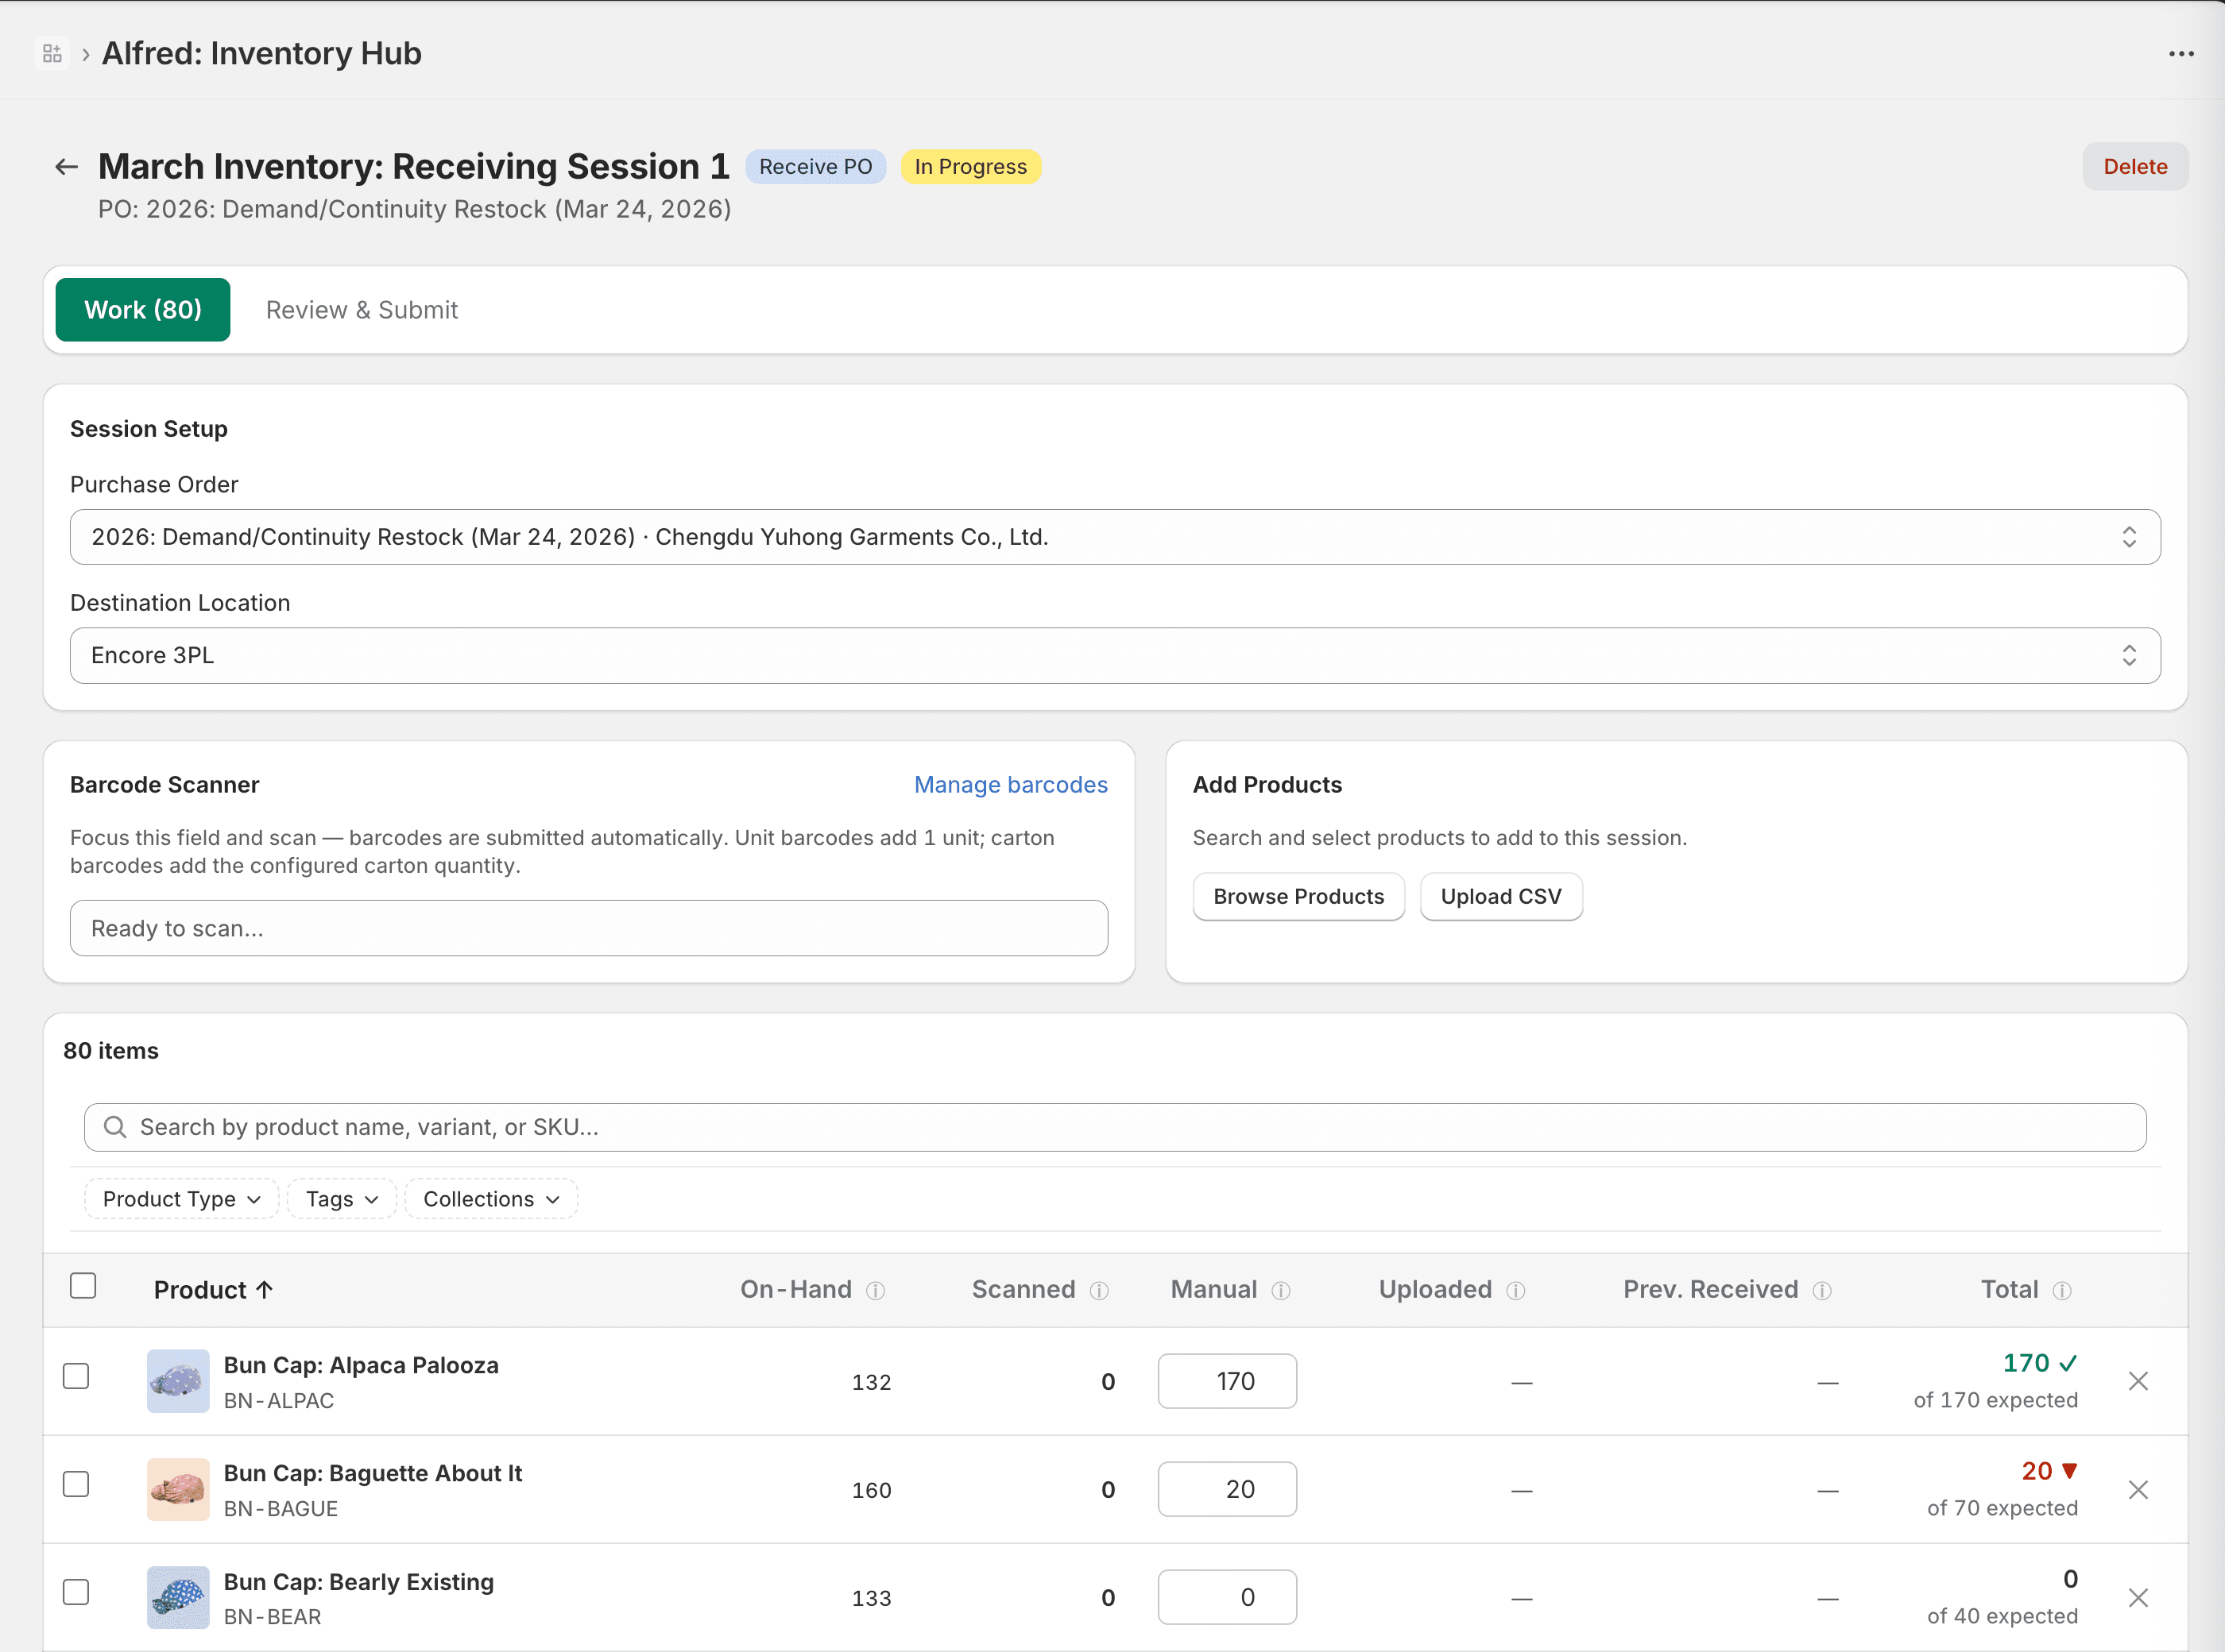Click the Browse Products button
This screenshot has height=1652, width=2225.
coord(1298,897)
